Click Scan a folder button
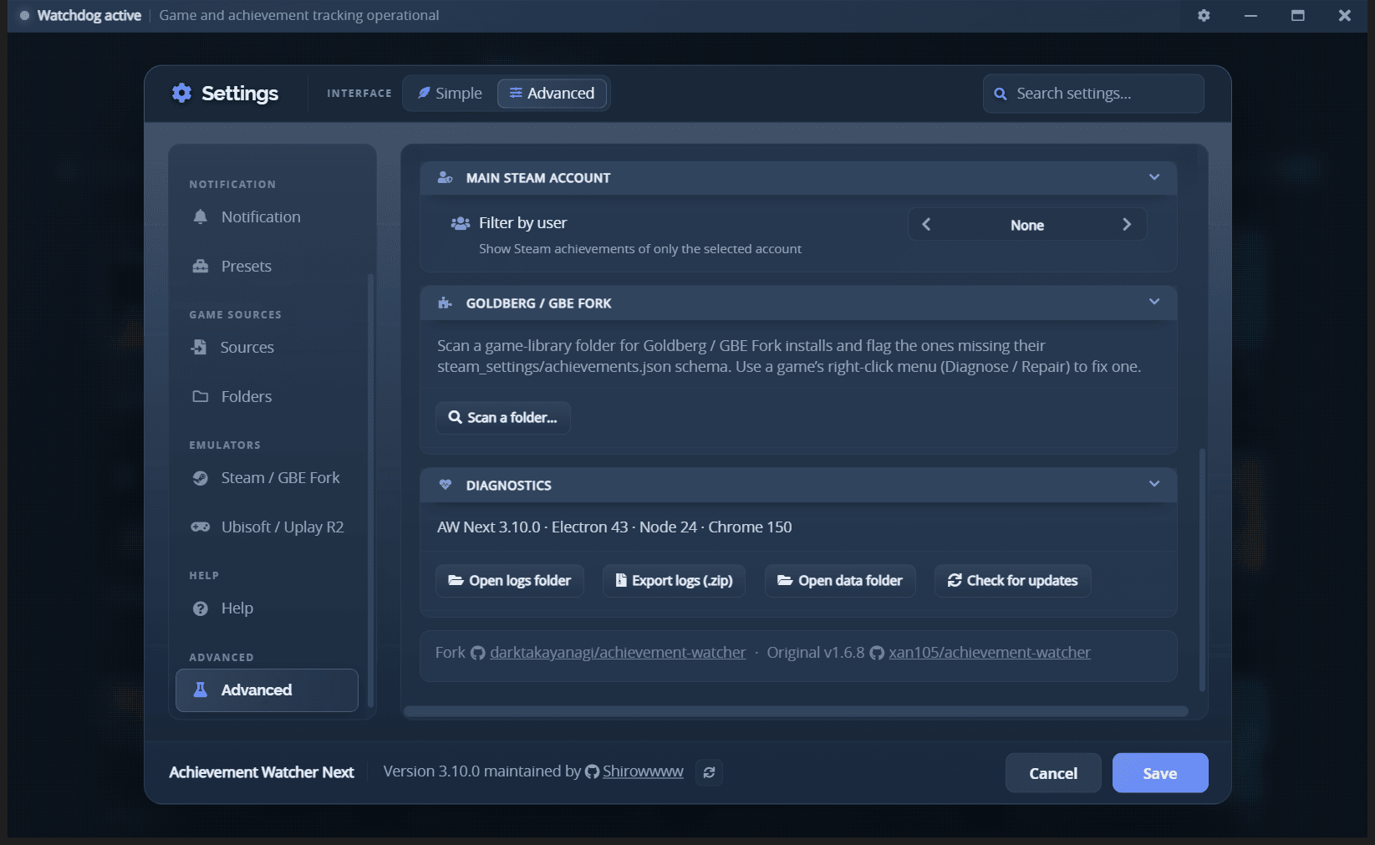The width and height of the screenshot is (1375, 845). tap(503, 417)
